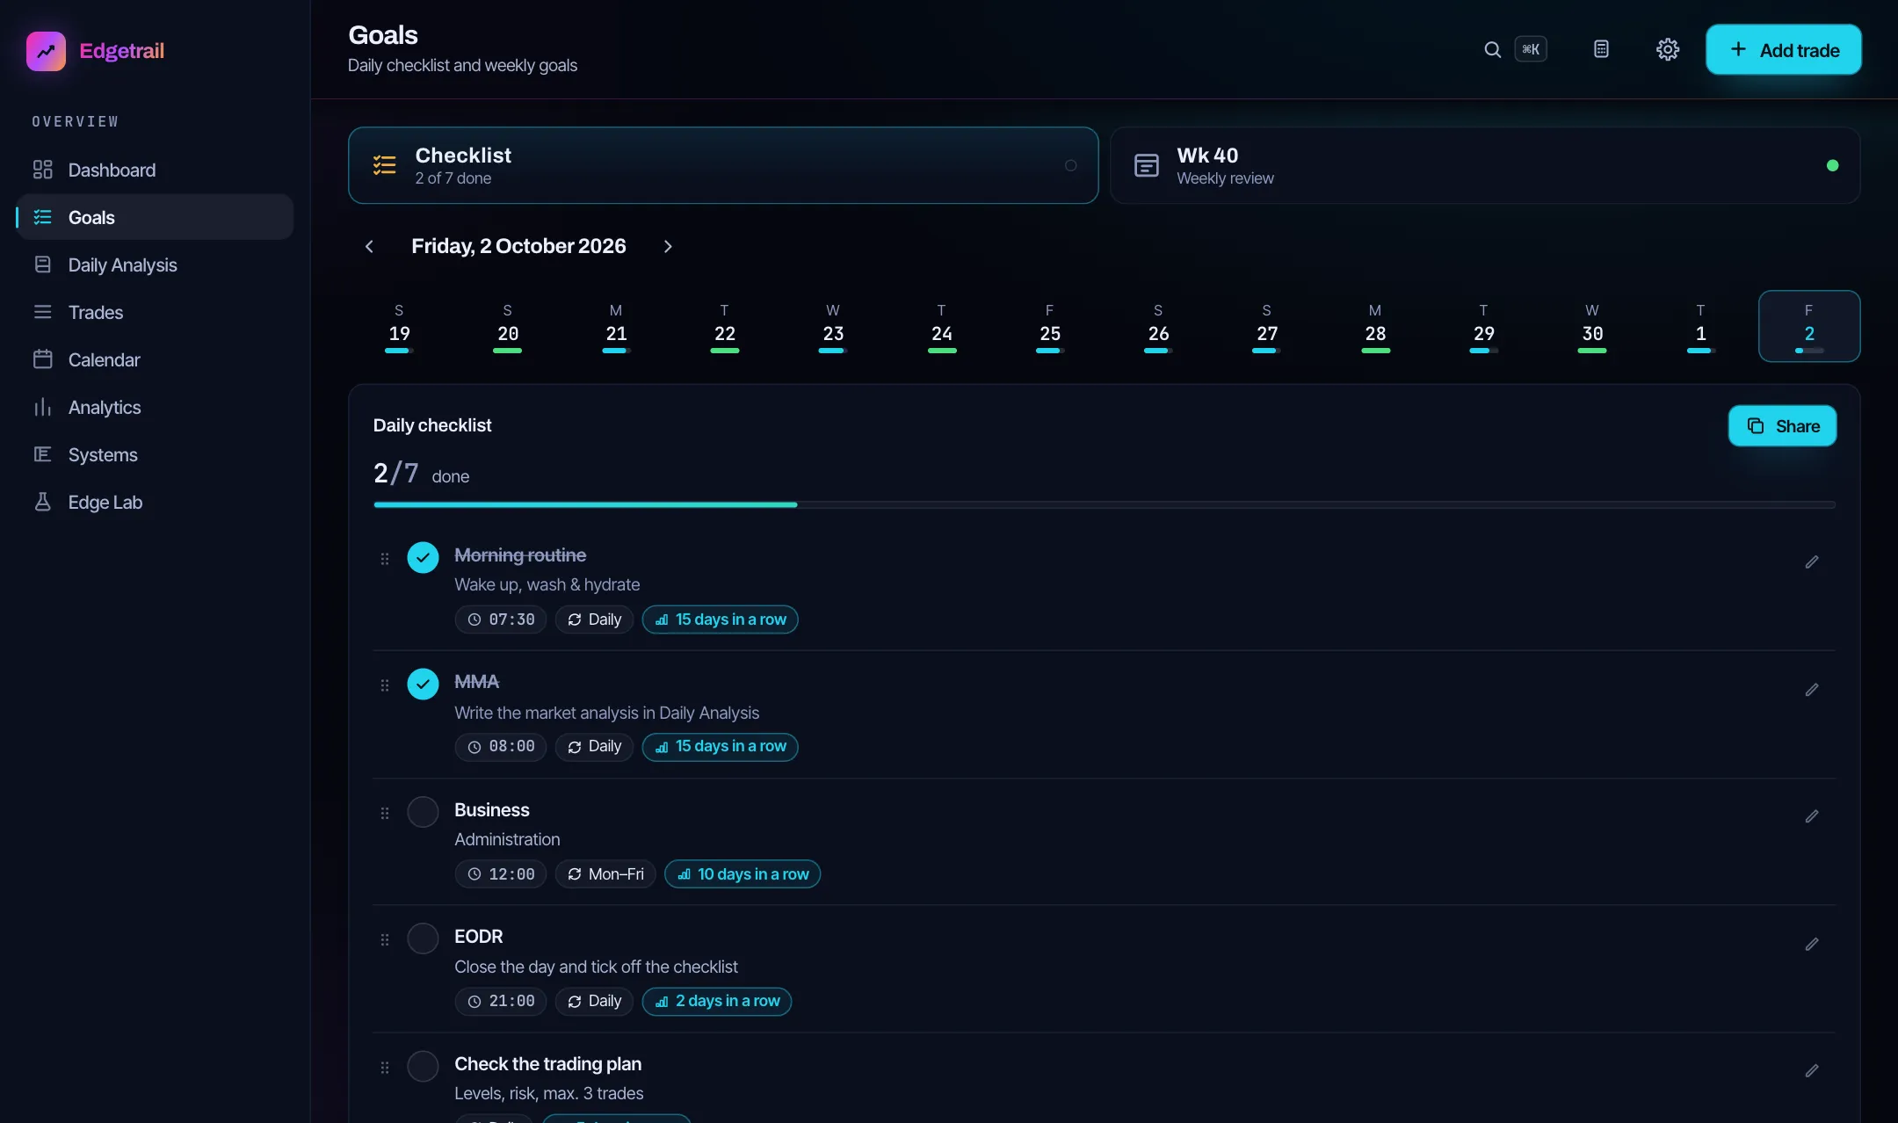The height and width of the screenshot is (1123, 1898).
Task: Click the 12:00 time chip on Business
Action: [x=501, y=874]
